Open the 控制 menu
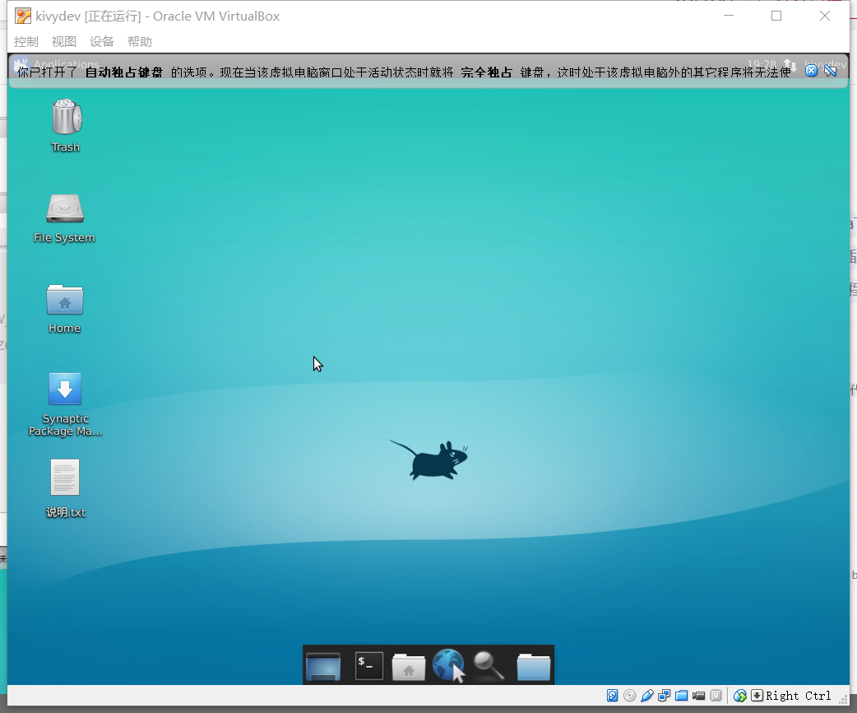The width and height of the screenshot is (857, 713). [x=26, y=42]
